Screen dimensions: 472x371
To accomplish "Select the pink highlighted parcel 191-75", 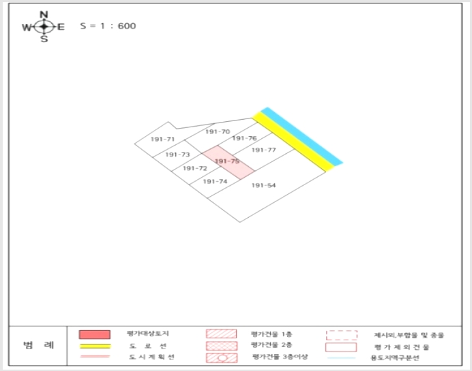I will coord(228,162).
